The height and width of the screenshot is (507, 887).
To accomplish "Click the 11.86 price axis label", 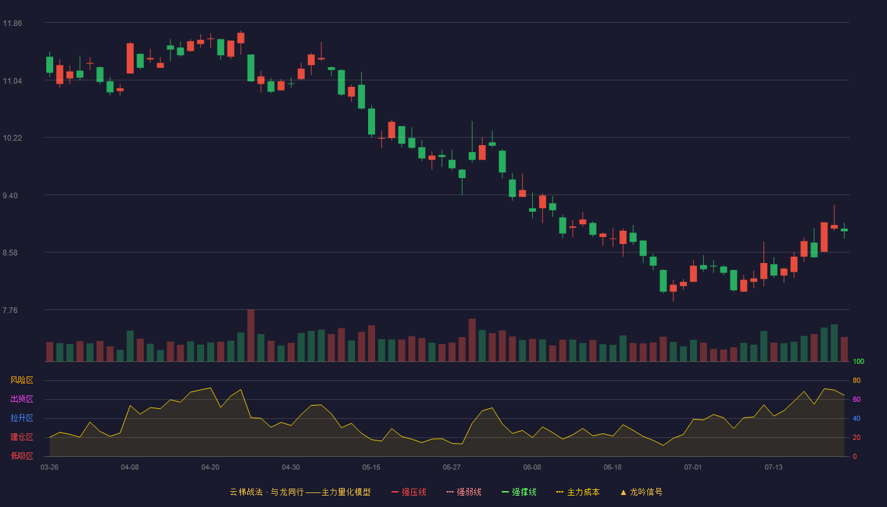I will 12,23.
